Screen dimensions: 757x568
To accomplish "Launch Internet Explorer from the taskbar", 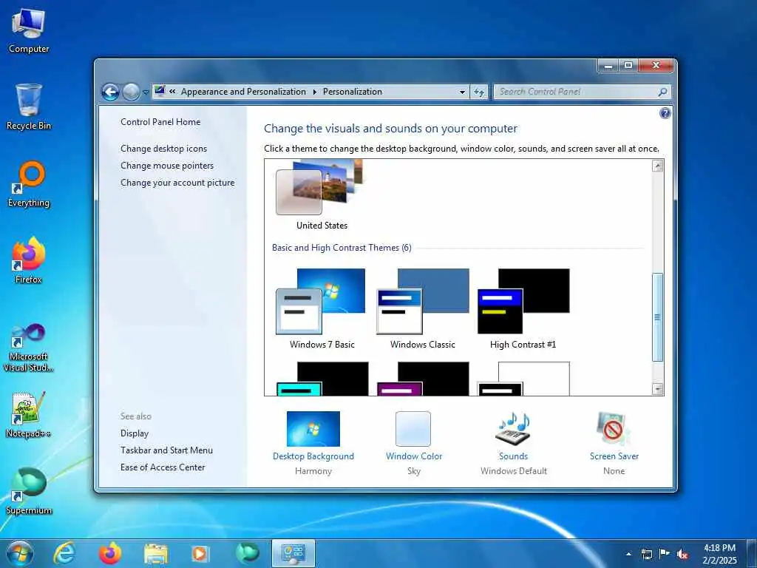I will pos(64,553).
